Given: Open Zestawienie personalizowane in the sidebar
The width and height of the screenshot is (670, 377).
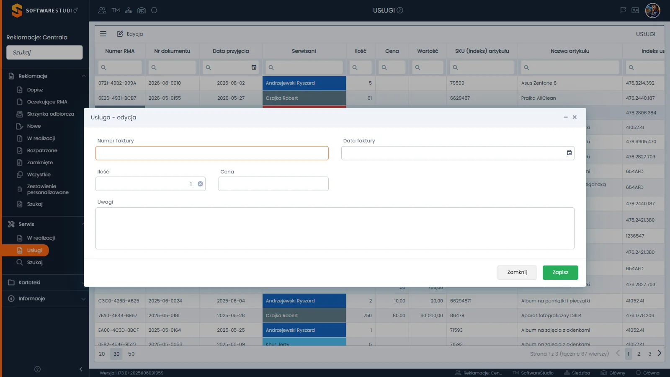Looking at the screenshot, I should [x=48, y=189].
